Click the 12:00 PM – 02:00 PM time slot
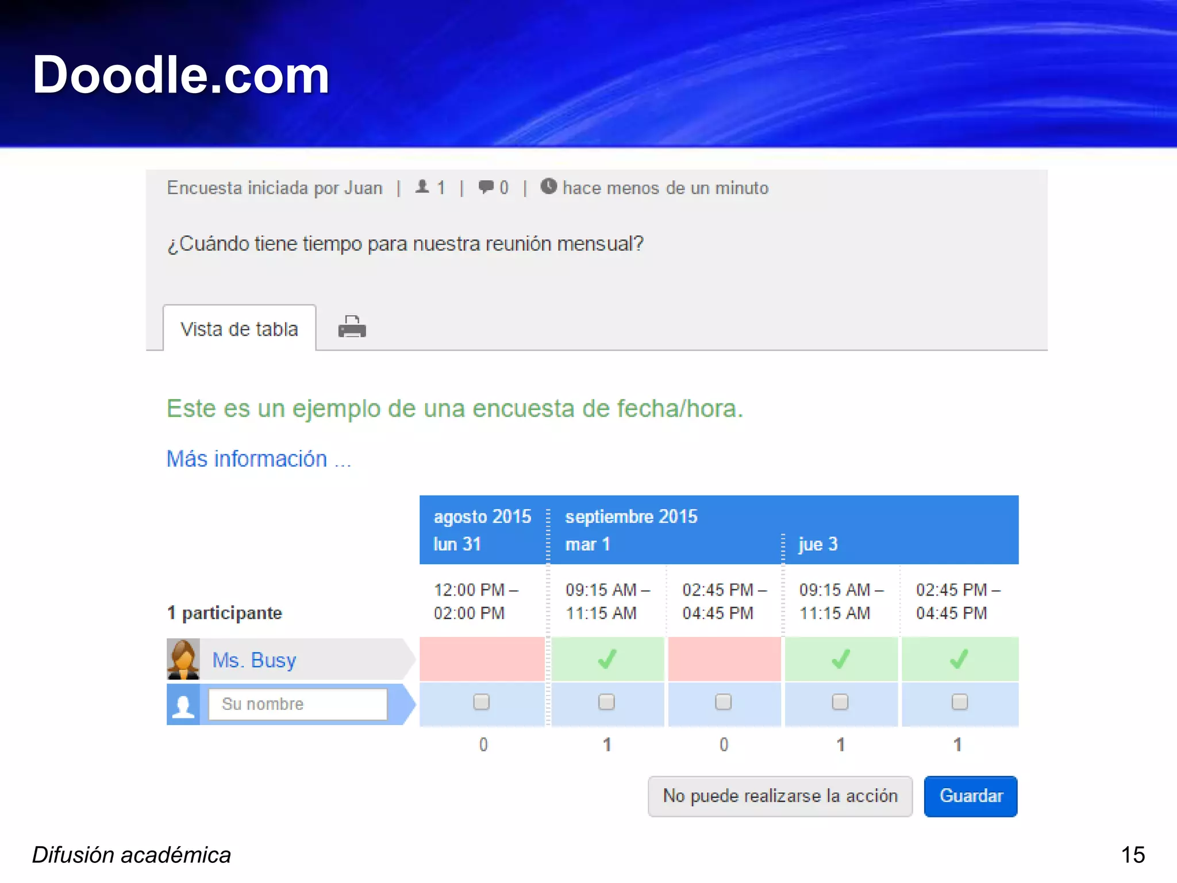 tap(476, 601)
